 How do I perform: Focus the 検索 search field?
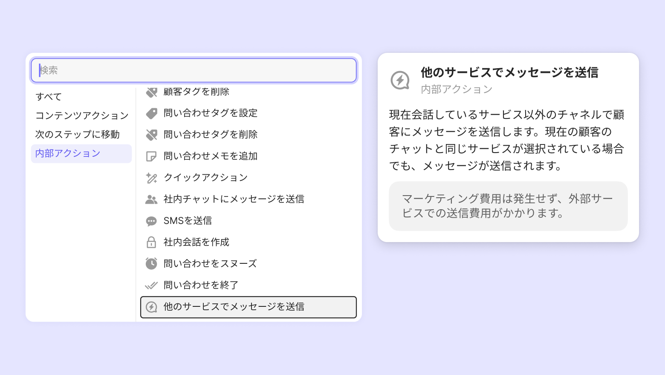pos(194,70)
